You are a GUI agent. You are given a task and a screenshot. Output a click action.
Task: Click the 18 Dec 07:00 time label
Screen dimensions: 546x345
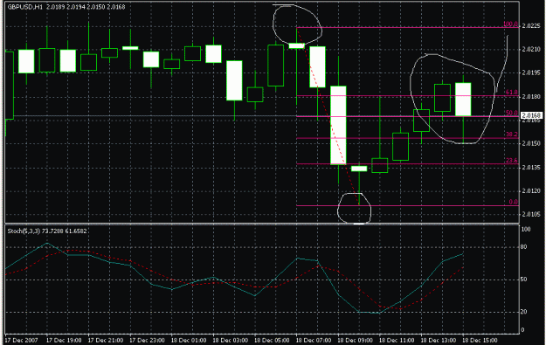314,340
